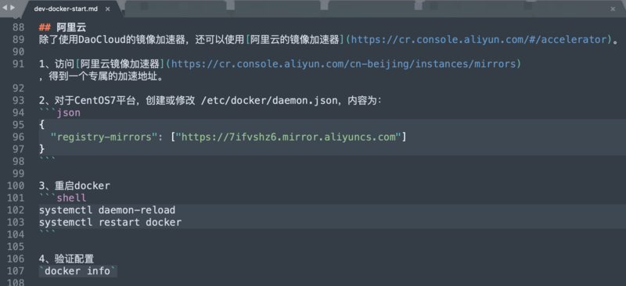Click the closing brace on line 97

click(x=42, y=149)
